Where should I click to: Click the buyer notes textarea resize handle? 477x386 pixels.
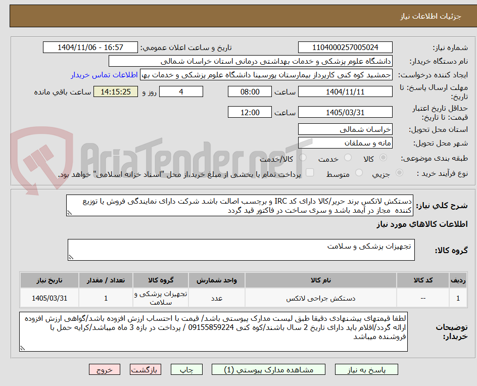tap(22, 348)
